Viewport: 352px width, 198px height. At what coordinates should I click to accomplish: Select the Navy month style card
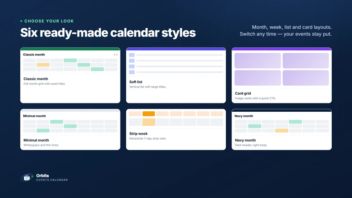(x=282, y=129)
